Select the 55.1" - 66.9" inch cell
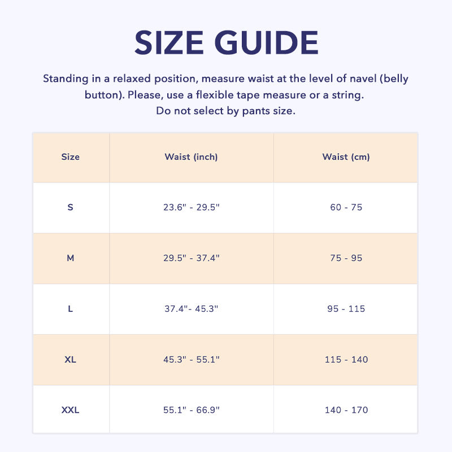 (x=191, y=410)
